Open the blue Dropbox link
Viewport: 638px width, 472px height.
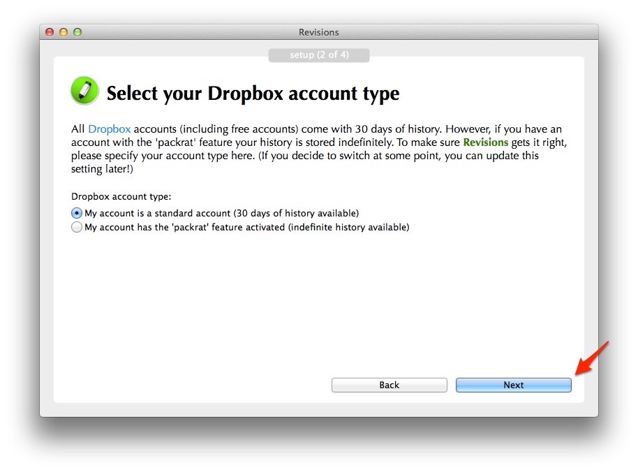110,129
